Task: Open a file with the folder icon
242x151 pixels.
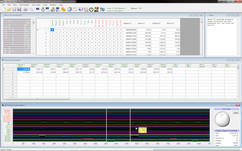Action: pos(9,9)
